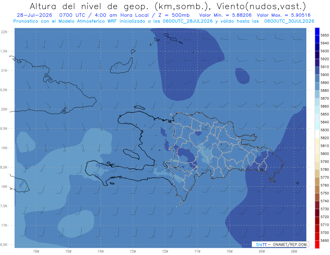Click the '5930' color scale label
The width and height of the screenshot is (330, 255).
pyautogui.click(x=325, y=51)
